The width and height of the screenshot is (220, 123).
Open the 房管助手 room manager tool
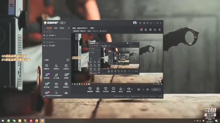[56, 67]
